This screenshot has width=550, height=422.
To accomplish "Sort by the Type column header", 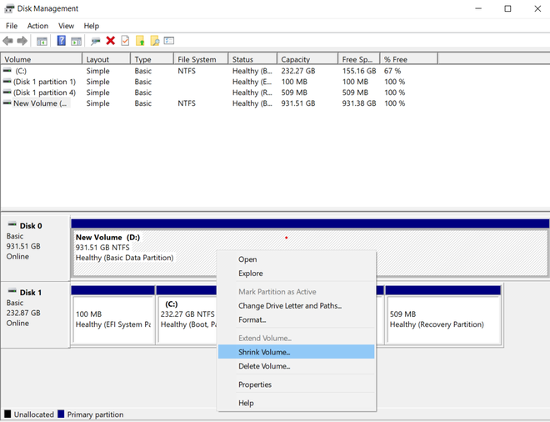I will tap(152, 59).
